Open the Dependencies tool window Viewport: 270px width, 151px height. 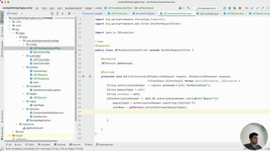[105, 145]
